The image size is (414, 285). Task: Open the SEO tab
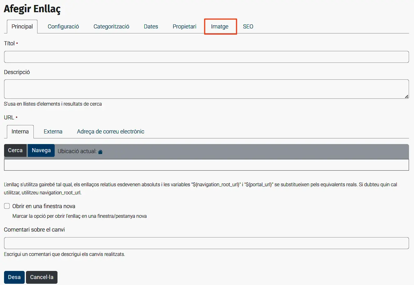click(248, 27)
